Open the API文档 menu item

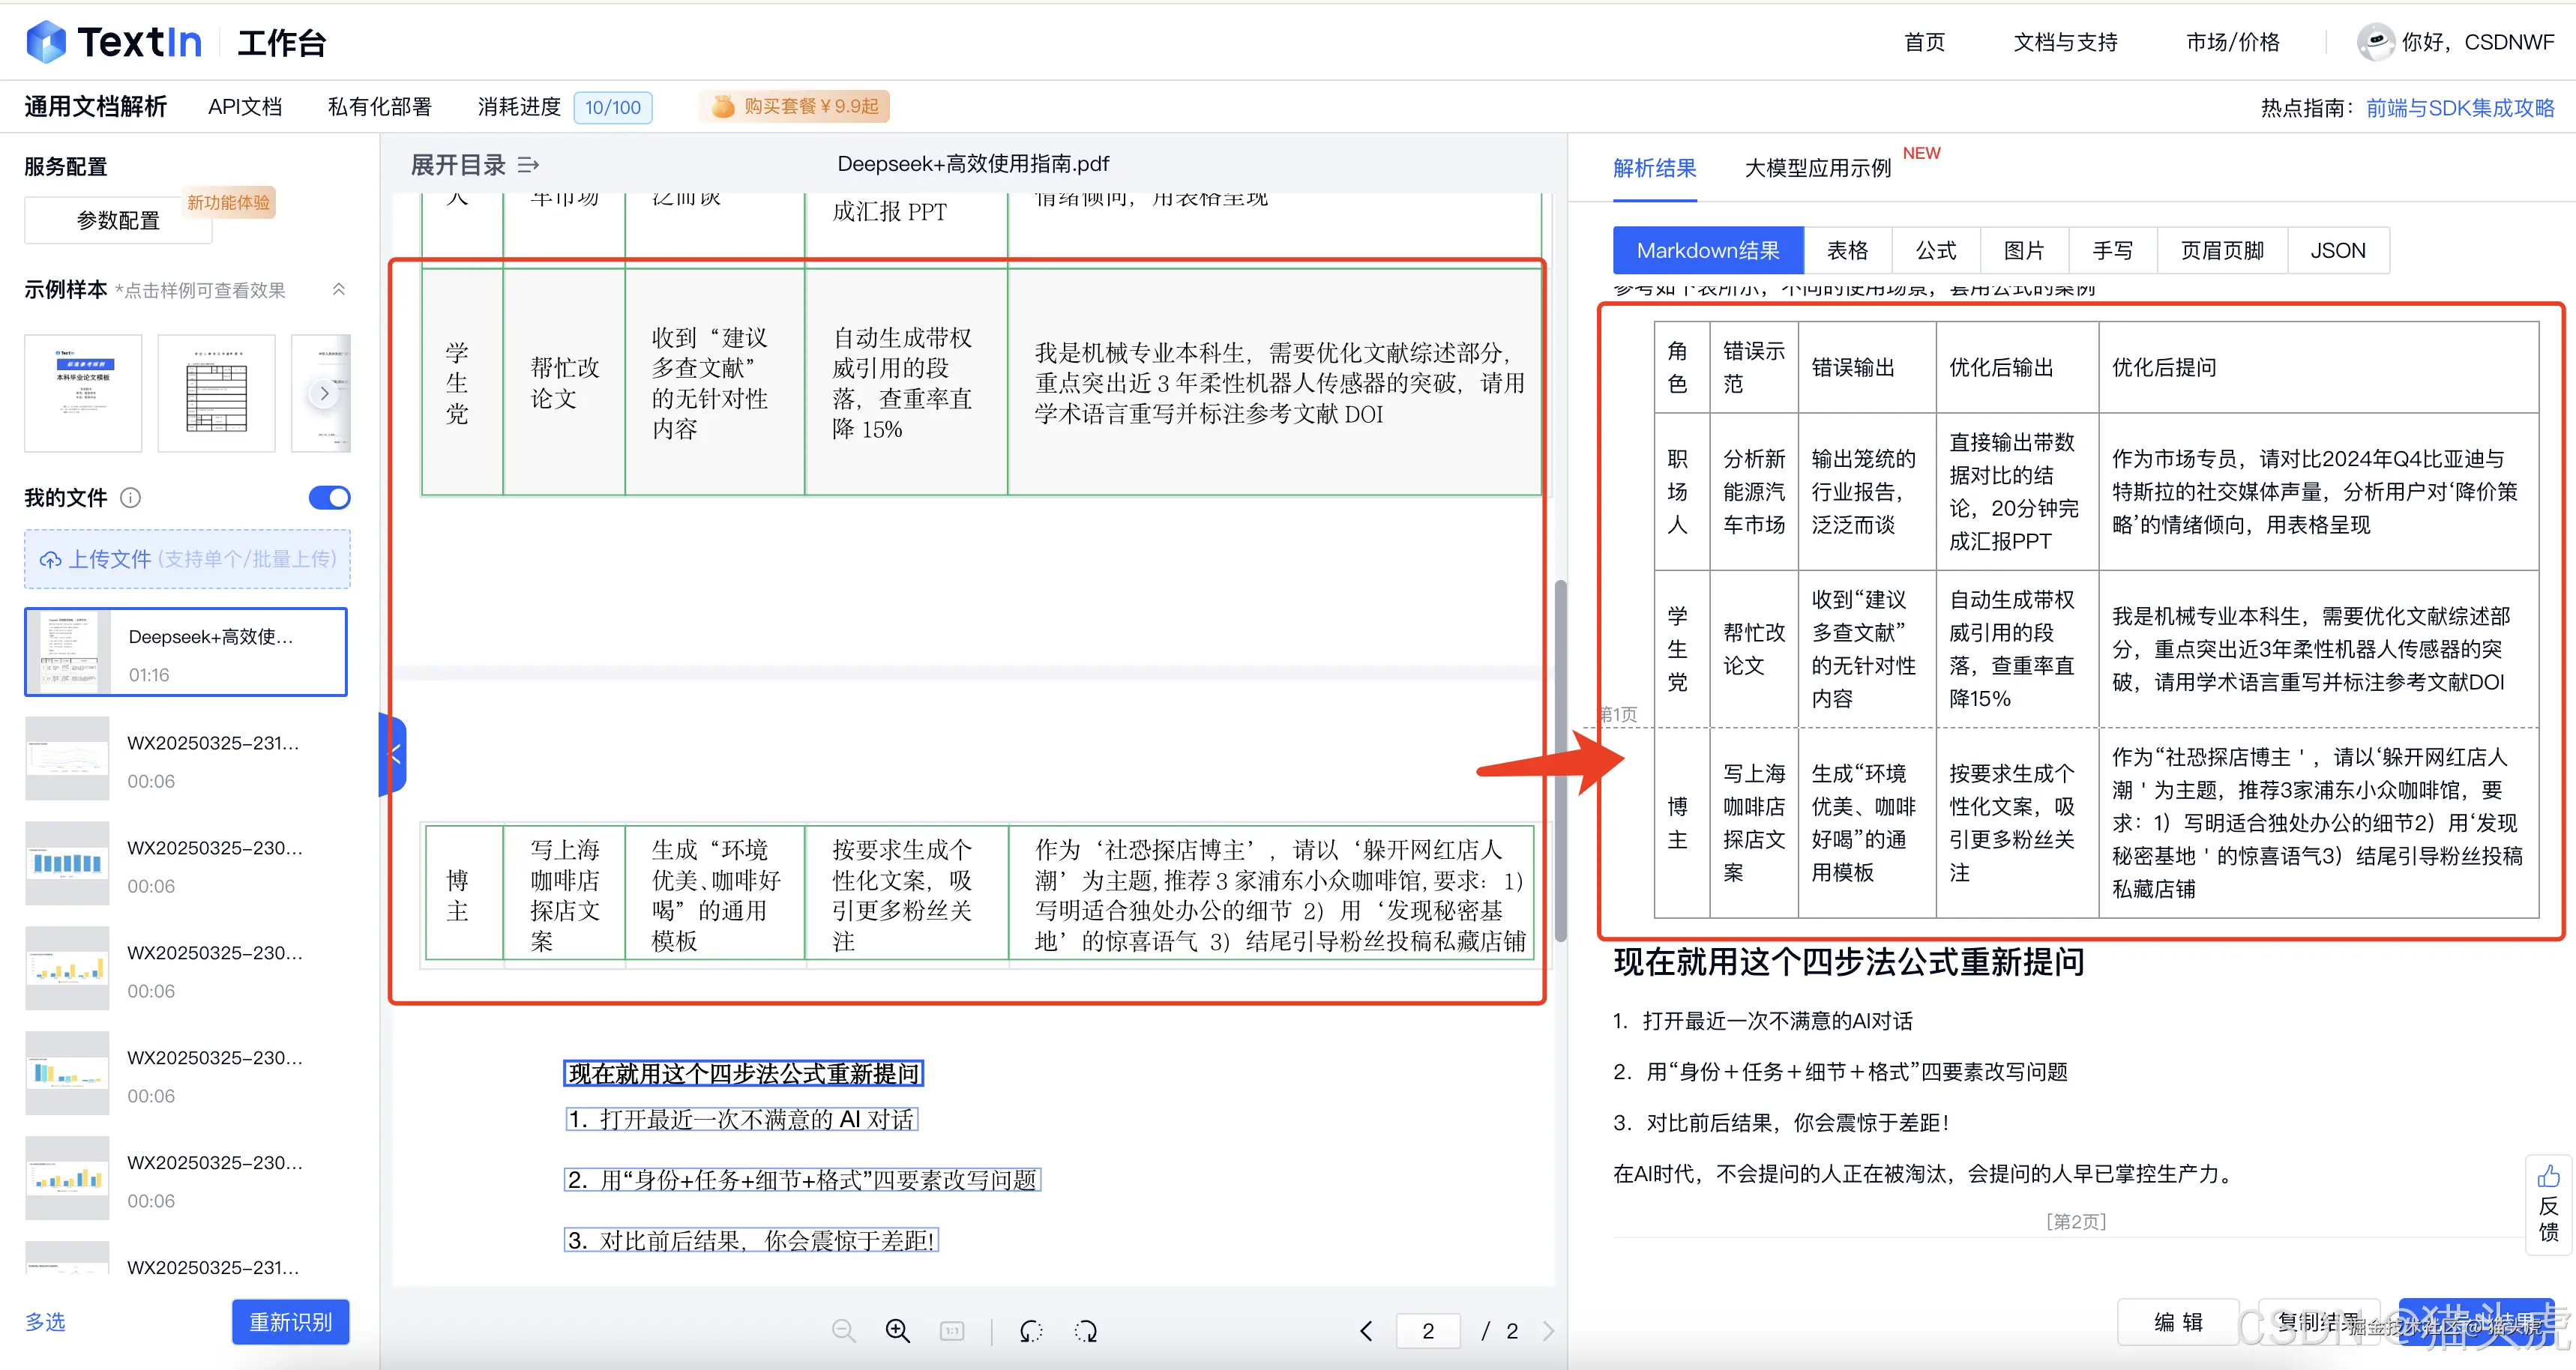[x=244, y=106]
